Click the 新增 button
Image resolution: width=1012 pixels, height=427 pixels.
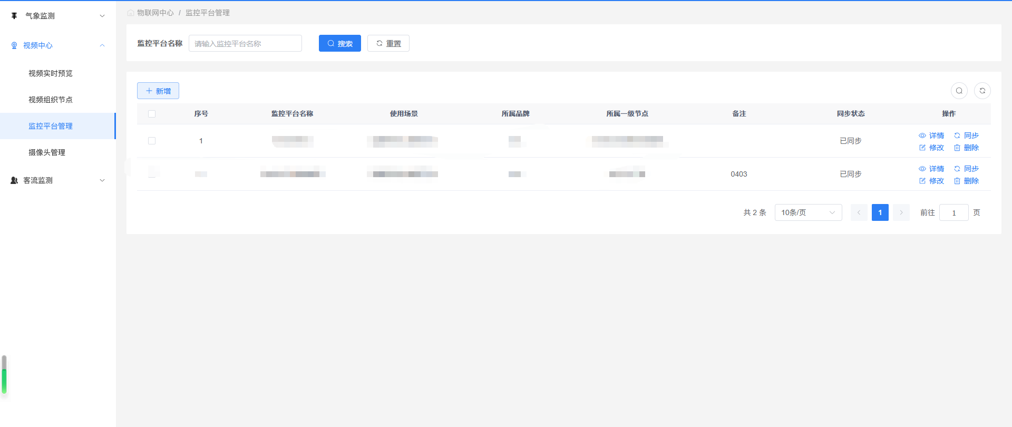click(x=158, y=91)
